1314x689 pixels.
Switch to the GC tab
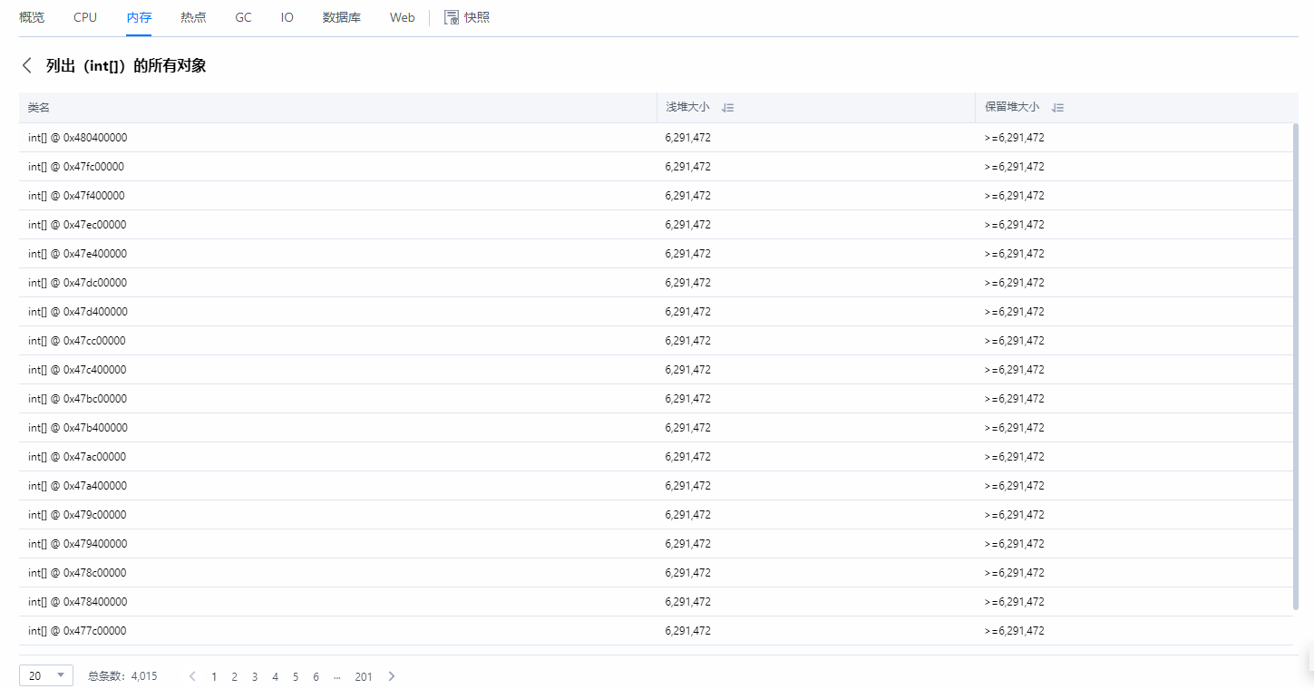243,17
